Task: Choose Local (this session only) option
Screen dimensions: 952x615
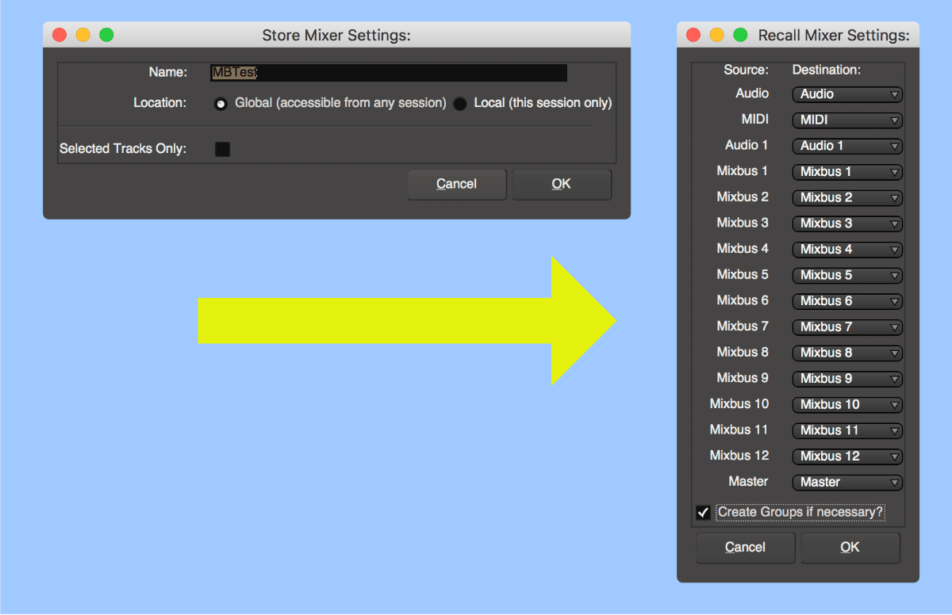Action: pos(460,104)
